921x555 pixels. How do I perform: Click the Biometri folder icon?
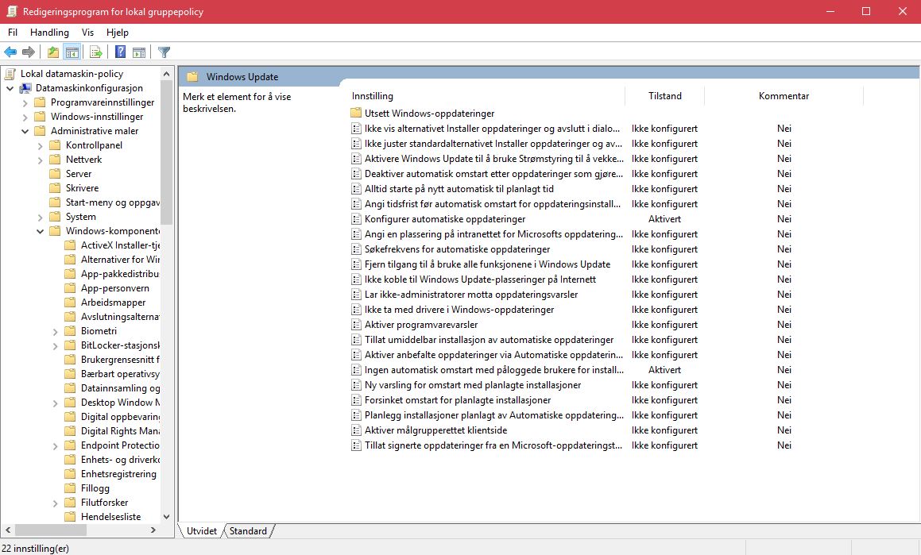(x=71, y=331)
